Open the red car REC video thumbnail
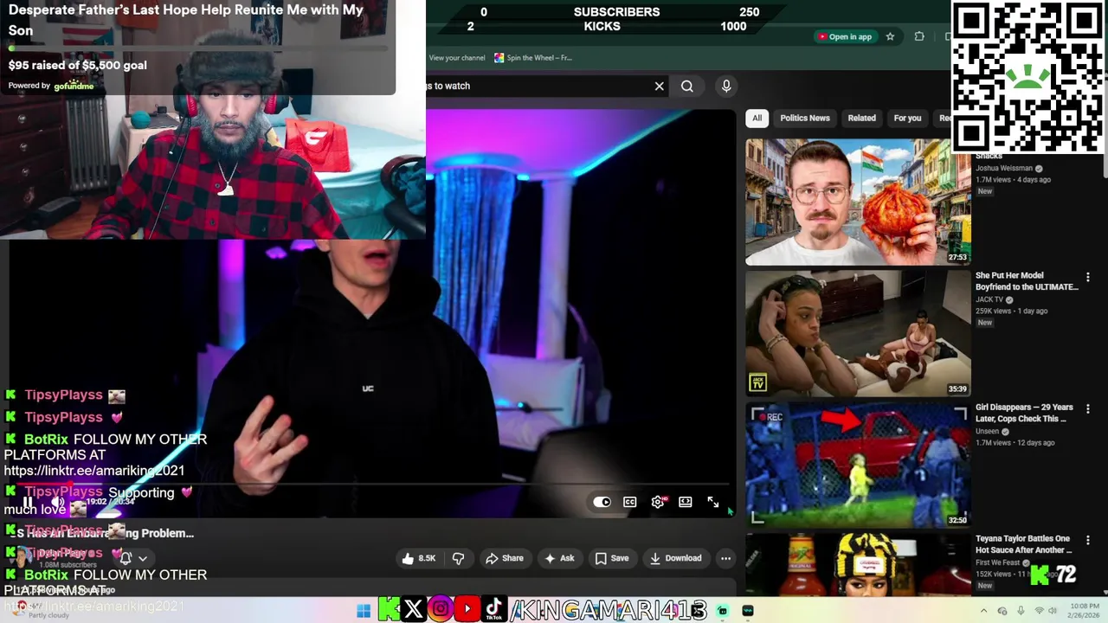The width and height of the screenshot is (1108, 623). 858,465
